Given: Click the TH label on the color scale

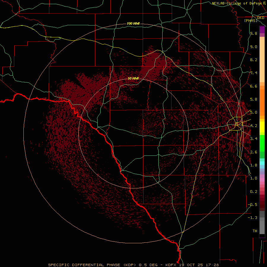Looking at the screenshot, I should [255, 231].
